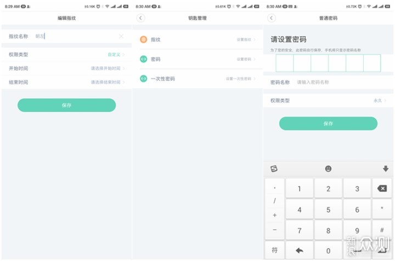Save the password on the 普通密码 screen

328,124
